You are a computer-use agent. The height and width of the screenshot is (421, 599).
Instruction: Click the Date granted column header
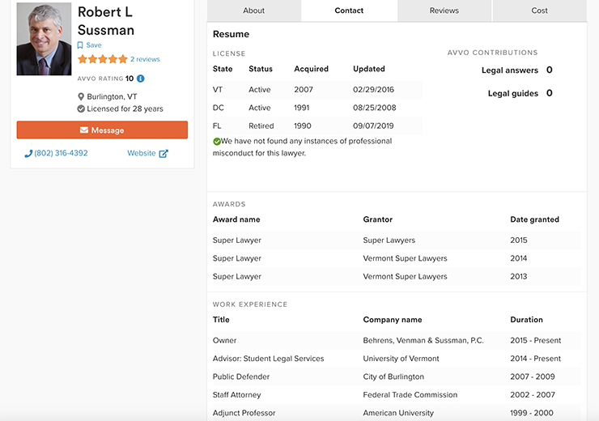[534, 219]
